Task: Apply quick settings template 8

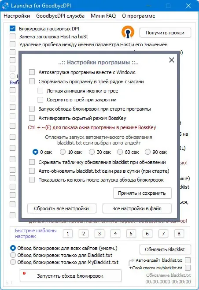Action: tap(179, 234)
